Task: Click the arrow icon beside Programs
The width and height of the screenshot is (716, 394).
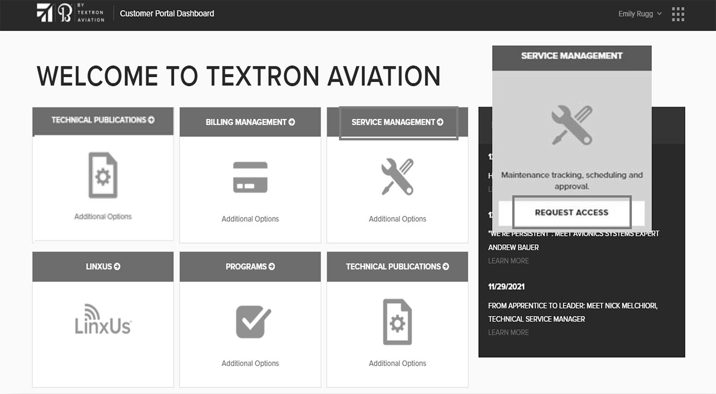Action: [272, 267]
